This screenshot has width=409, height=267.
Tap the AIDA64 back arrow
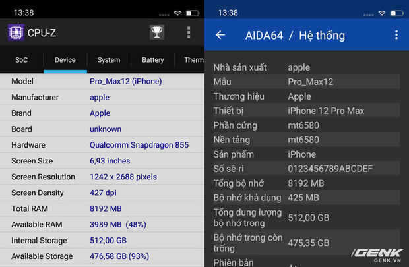coord(220,35)
